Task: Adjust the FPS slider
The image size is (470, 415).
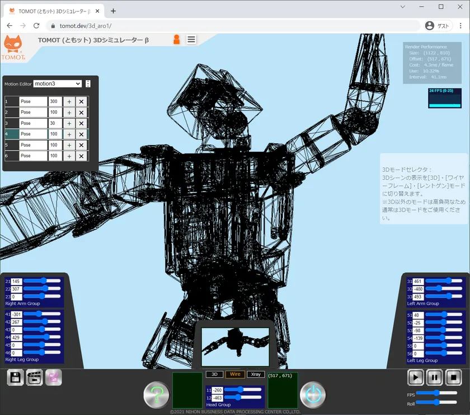Action: (x=435, y=394)
